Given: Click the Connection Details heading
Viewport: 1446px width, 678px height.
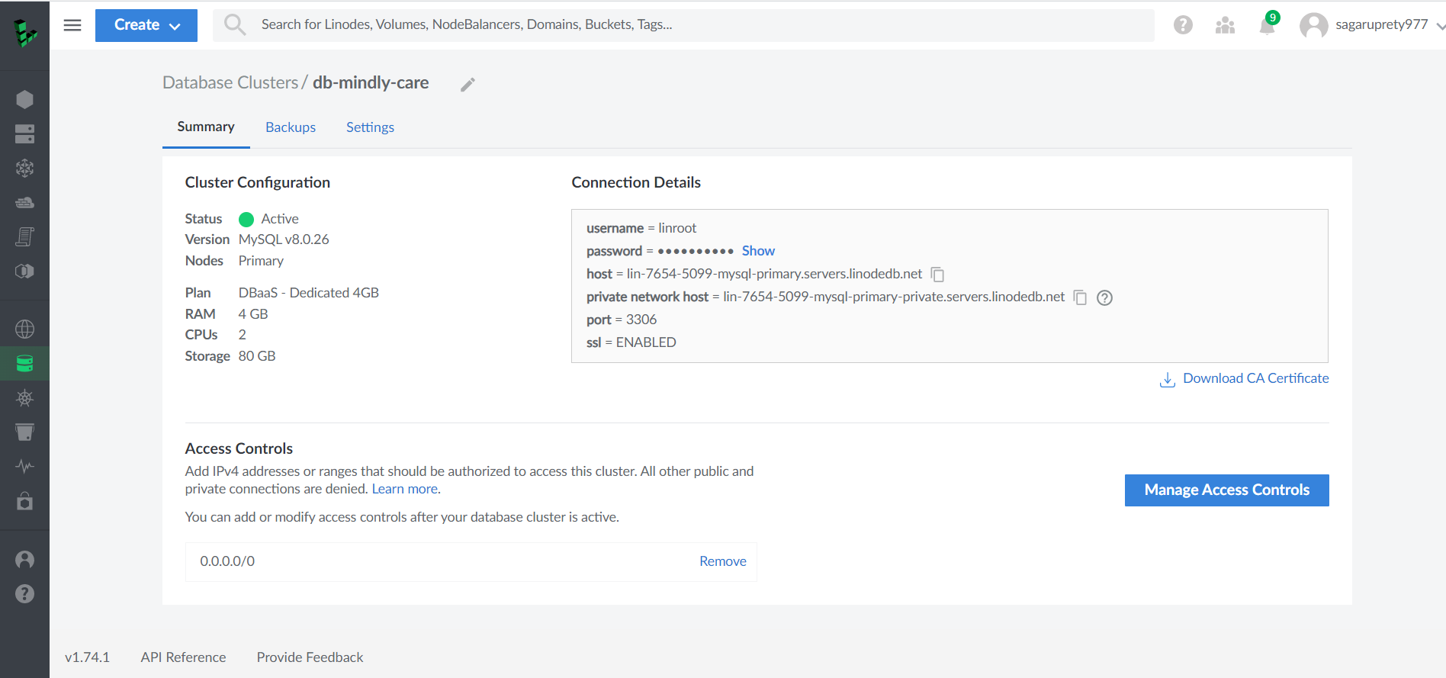Looking at the screenshot, I should point(636,182).
